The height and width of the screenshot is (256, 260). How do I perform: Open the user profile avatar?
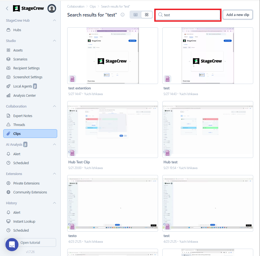pyautogui.click(x=52, y=9)
